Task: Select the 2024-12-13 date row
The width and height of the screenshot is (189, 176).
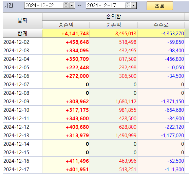Action: (16, 136)
